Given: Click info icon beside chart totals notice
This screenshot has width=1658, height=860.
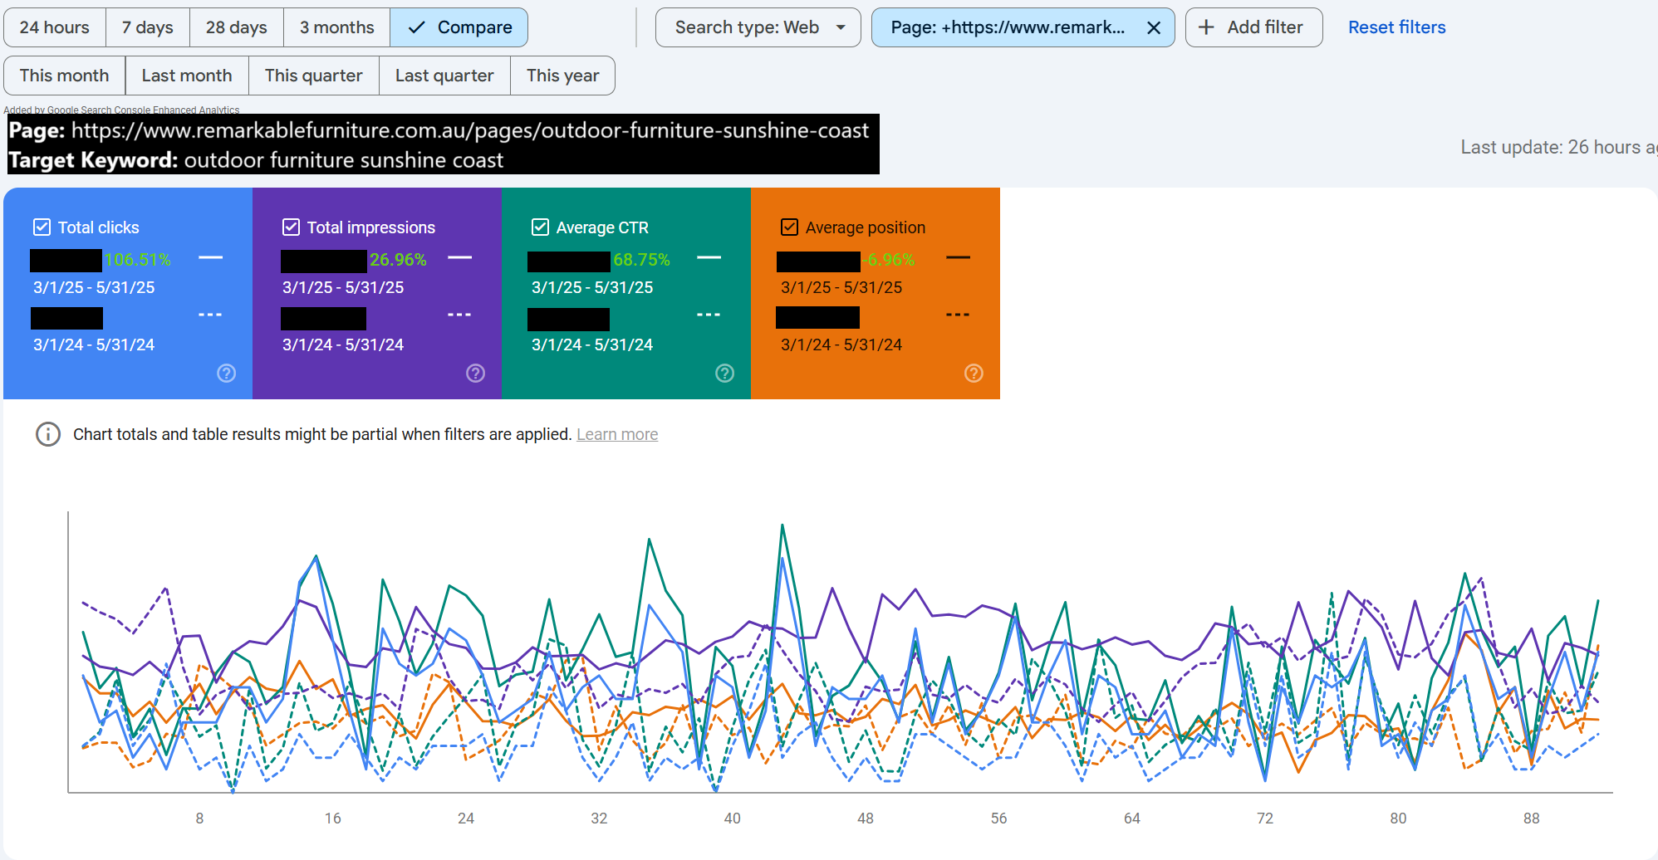Looking at the screenshot, I should pyautogui.click(x=48, y=434).
